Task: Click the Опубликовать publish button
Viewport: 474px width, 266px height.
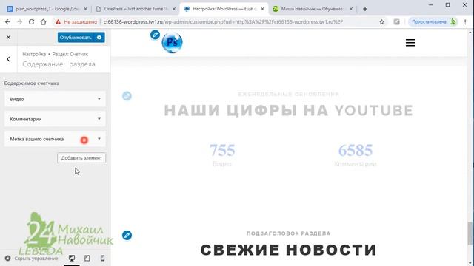Action: click(76, 38)
